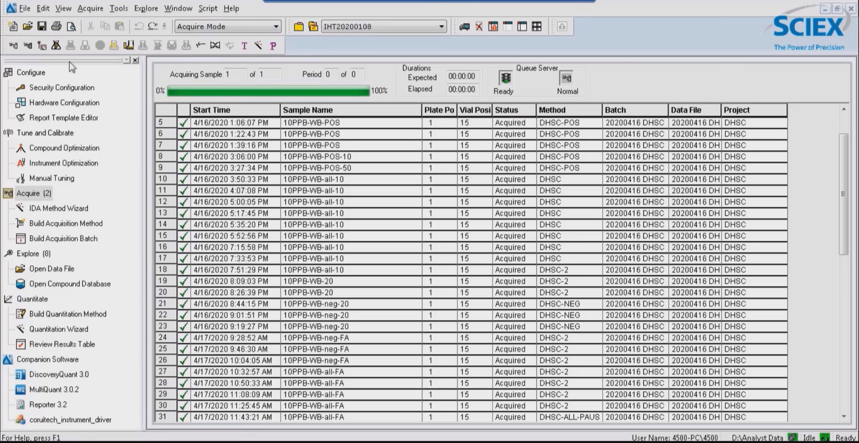Click the Queue Server traffic light icon
859x443 pixels.
pyautogui.click(x=506, y=78)
